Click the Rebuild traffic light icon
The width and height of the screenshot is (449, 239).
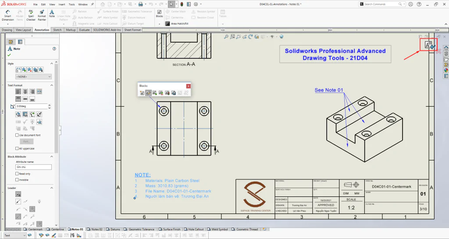coord(182,4)
